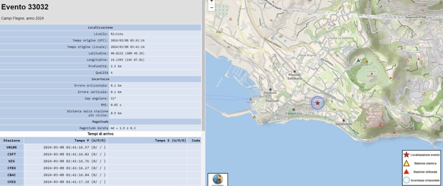Screen dimensions: 443x186
Task: Zoom in the map with plus button
Action: [x=212, y=1]
